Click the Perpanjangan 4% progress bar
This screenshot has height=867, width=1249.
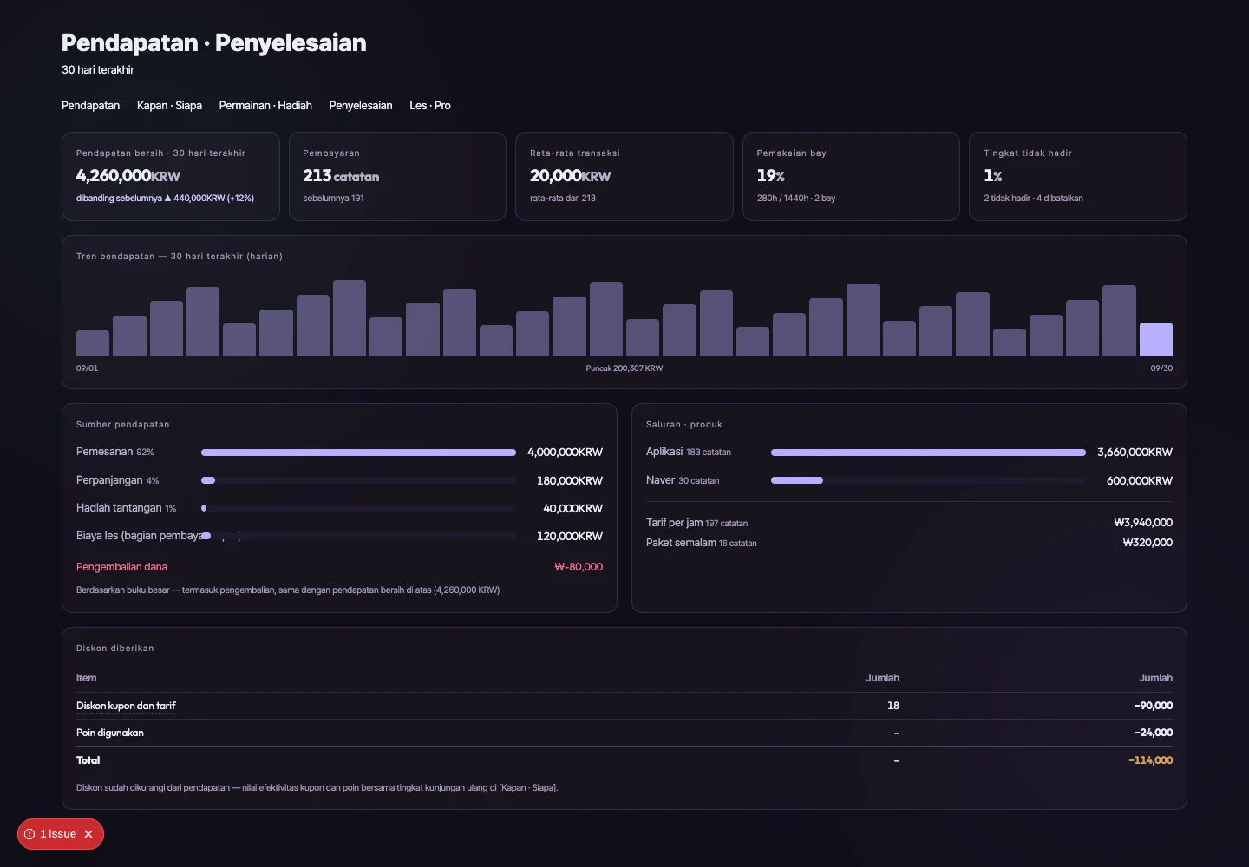[358, 480]
